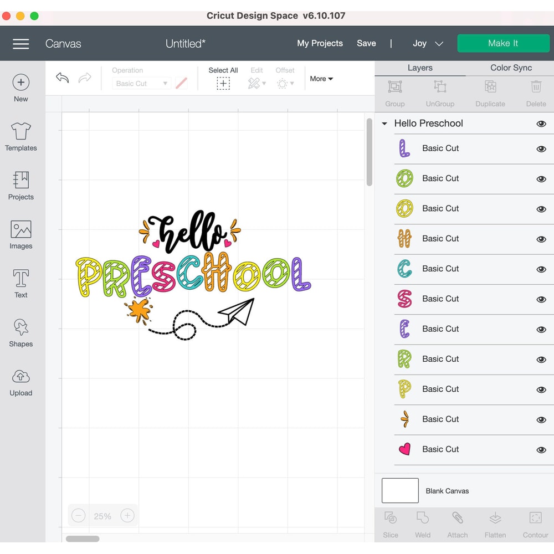Click the Blank Canvas color swatch

coord(399,490)
